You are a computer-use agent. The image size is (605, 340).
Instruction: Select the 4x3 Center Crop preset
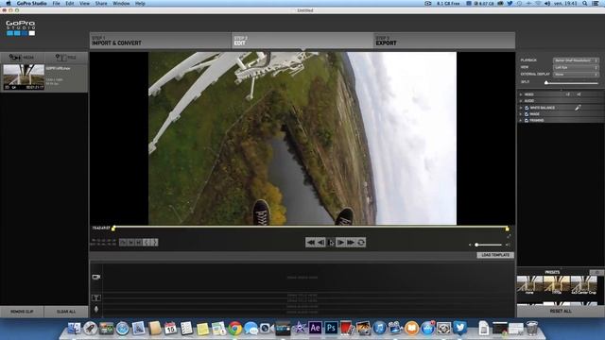click(x=584, y=285)
